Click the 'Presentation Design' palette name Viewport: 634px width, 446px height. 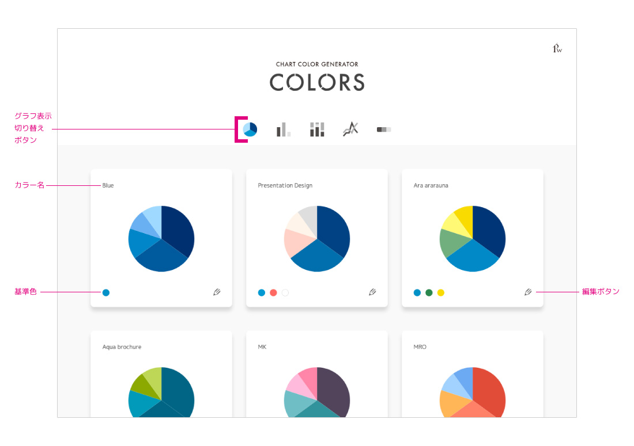[285, 185]
